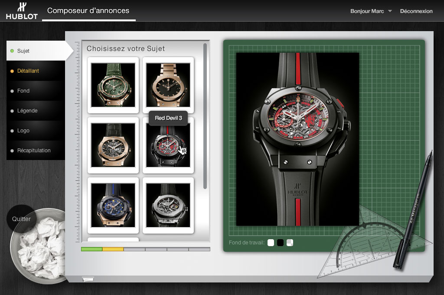444x295 pixels.
Task: Select the Logo step
Action: click(36, 131)
